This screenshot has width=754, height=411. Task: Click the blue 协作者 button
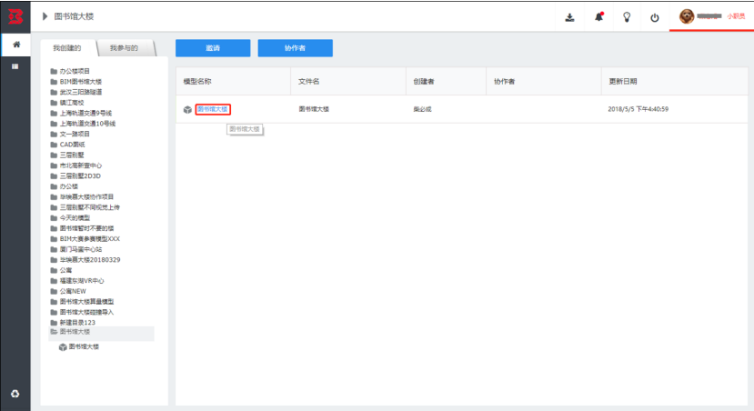(x=296, y=48)
